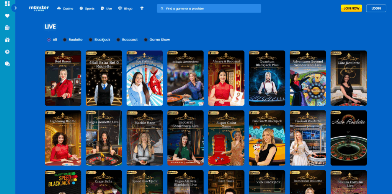Open 4Ball Extra Bet 0 Roulette

(x=104, y=78)
